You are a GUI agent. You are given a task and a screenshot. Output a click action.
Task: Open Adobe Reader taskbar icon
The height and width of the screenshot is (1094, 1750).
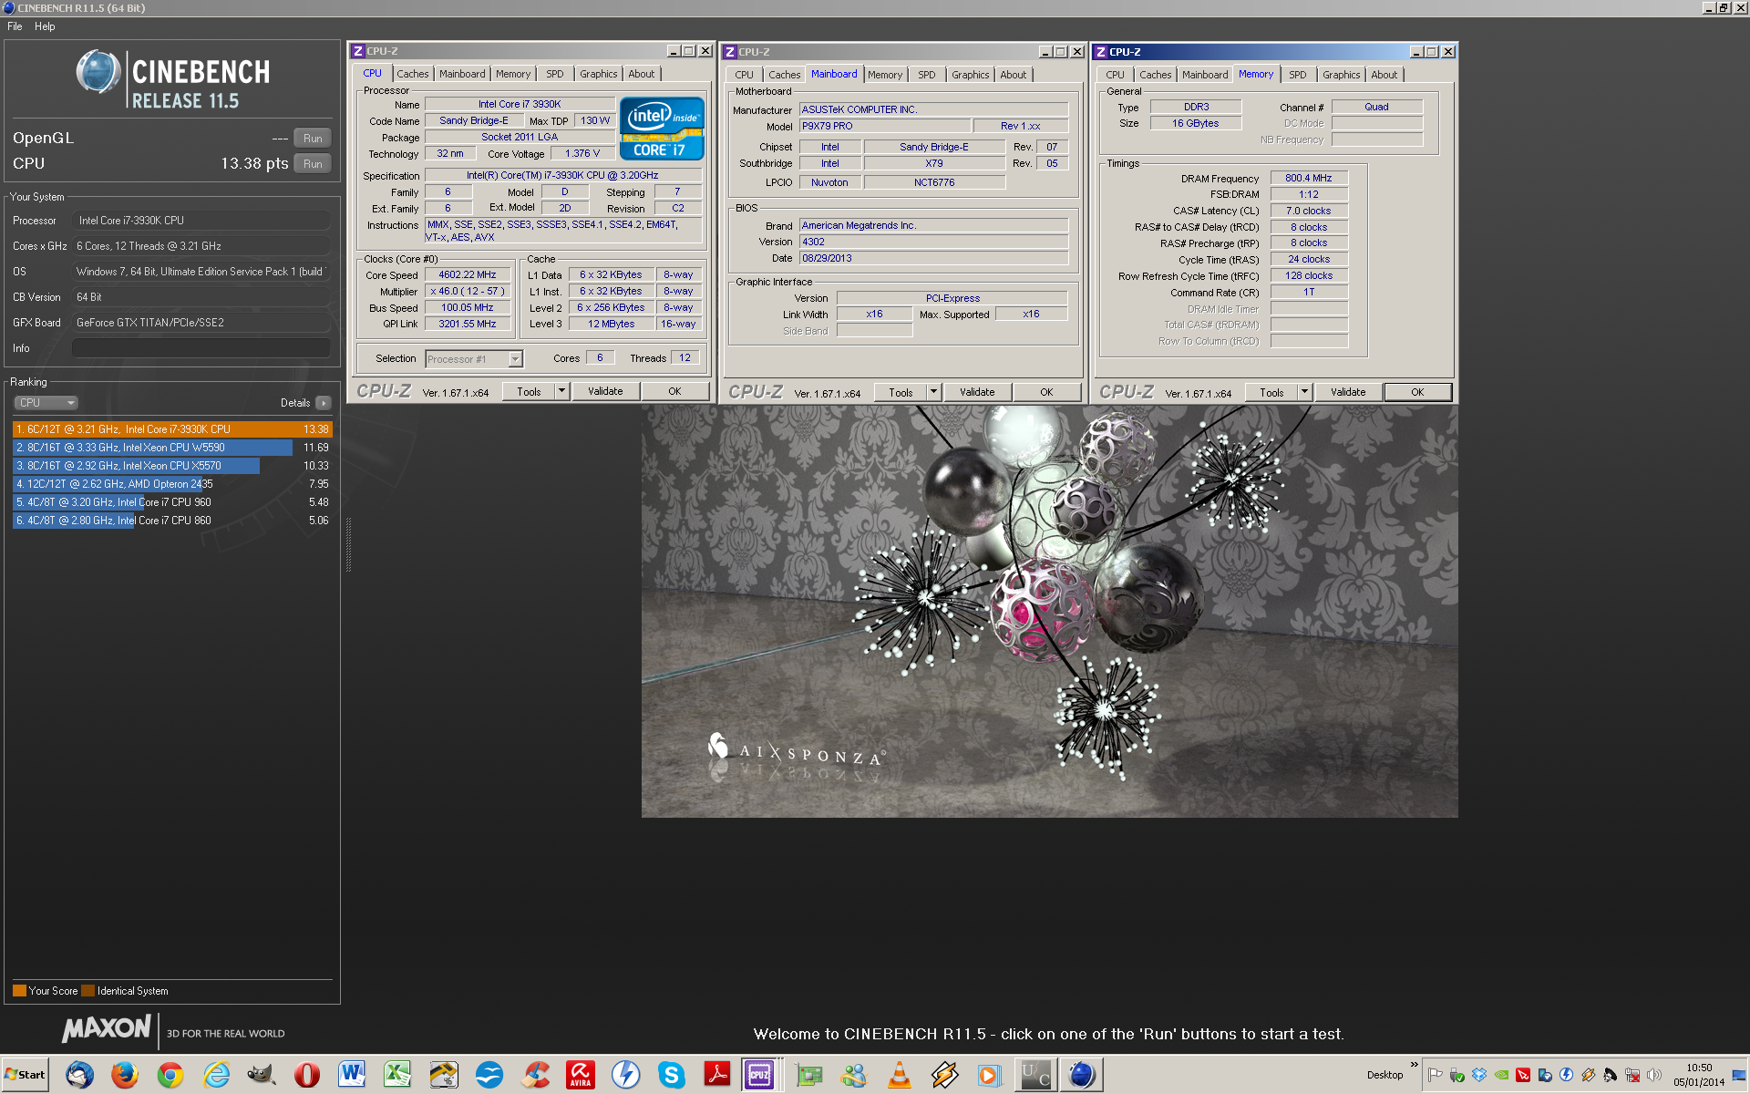[x=717, y=1075]
